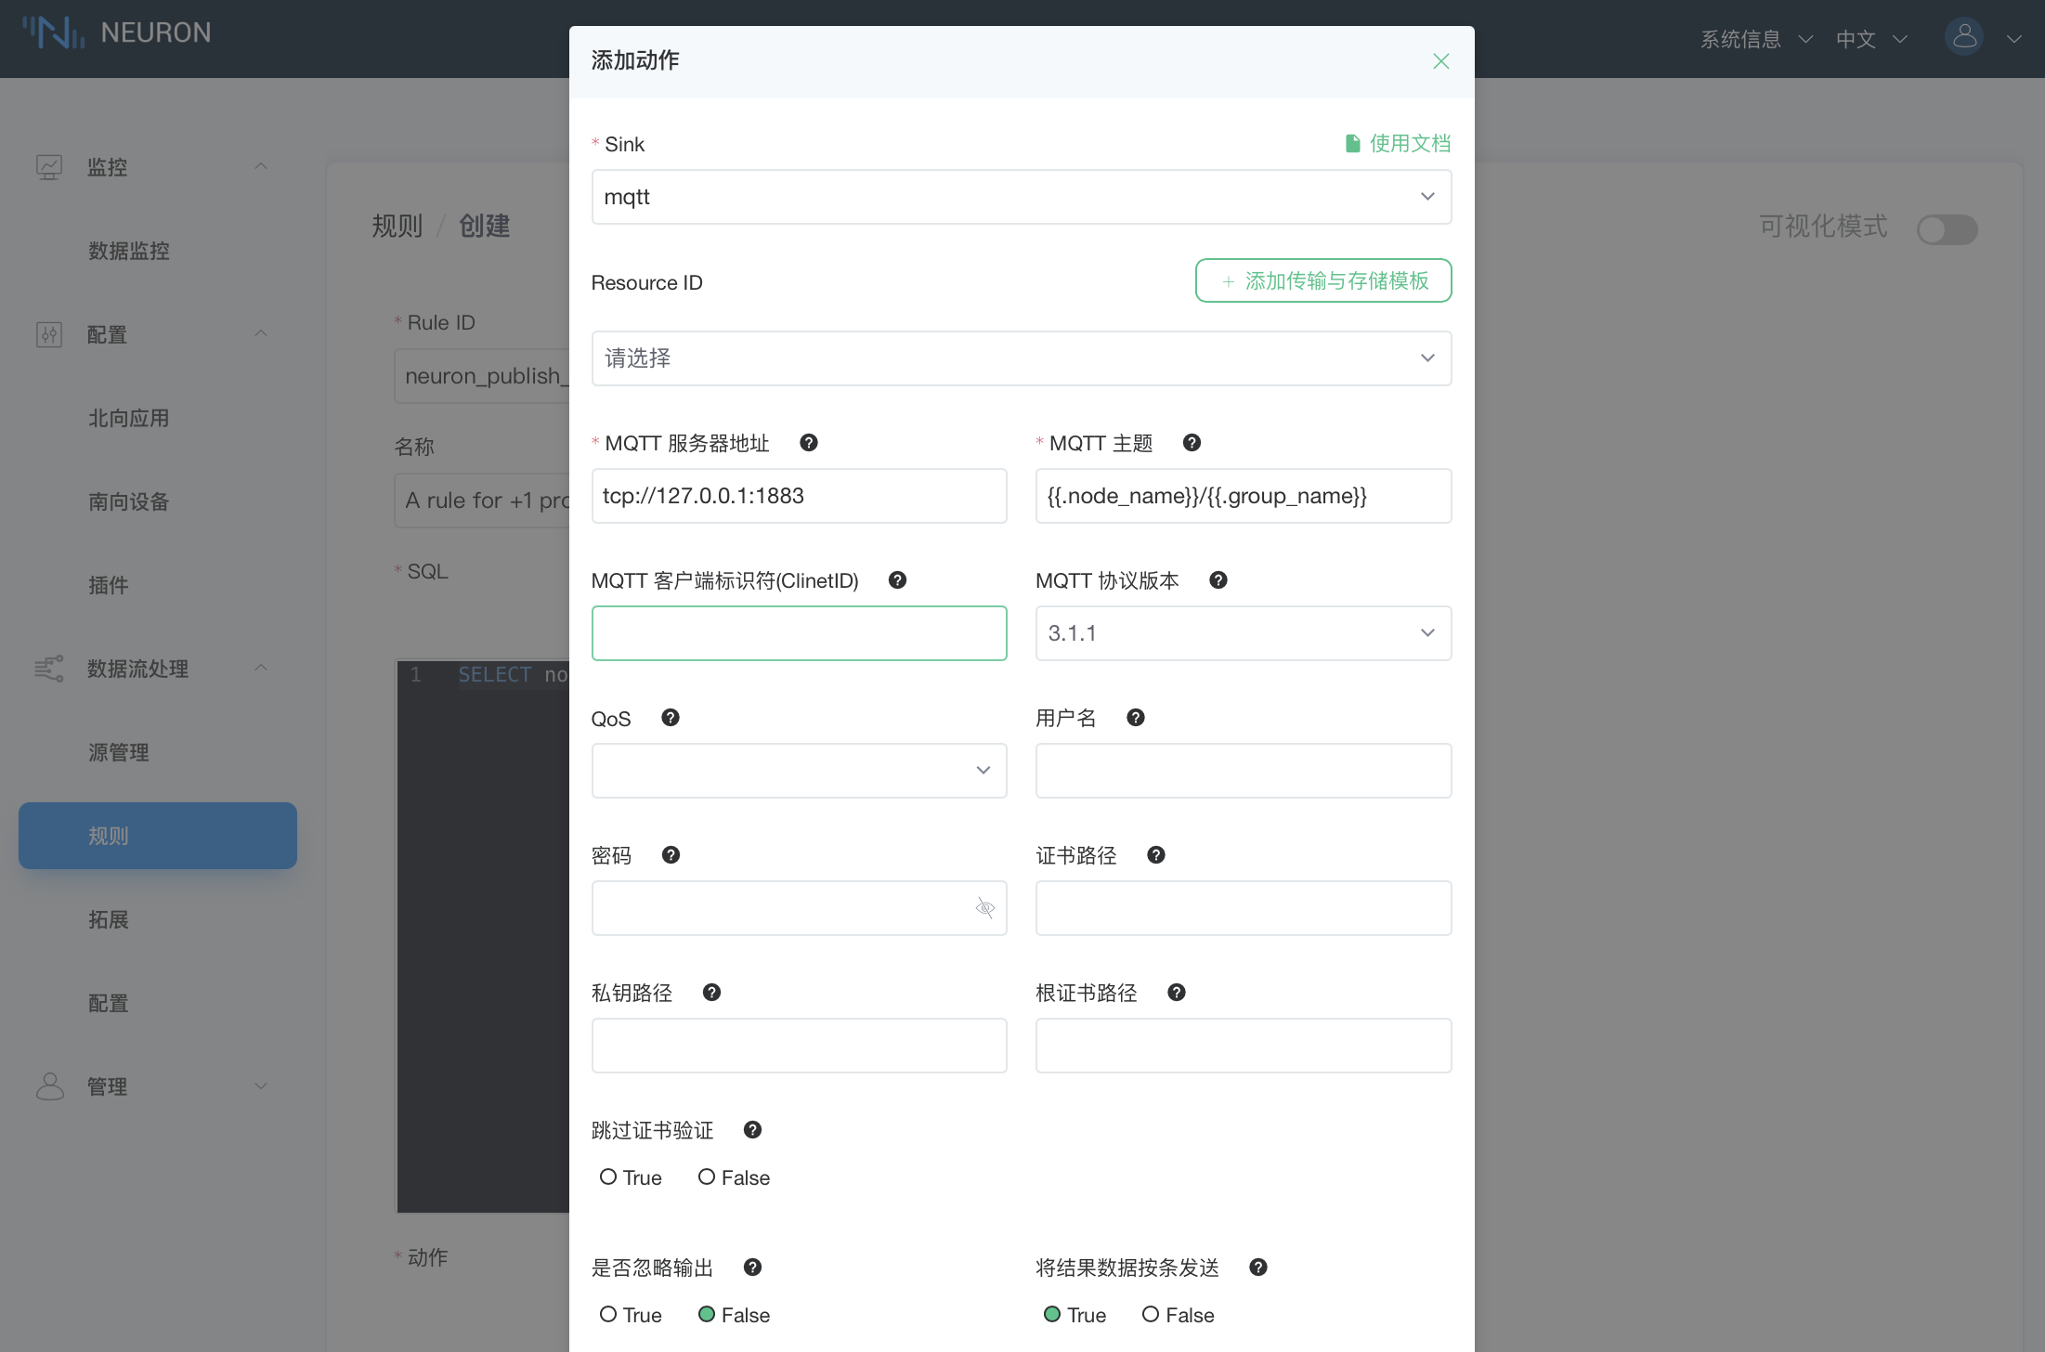This screenshot has width=2045, height=1352.
Task: Click the 数据流处理 stream sidebar icon
Action: click(x=49, y=669)
